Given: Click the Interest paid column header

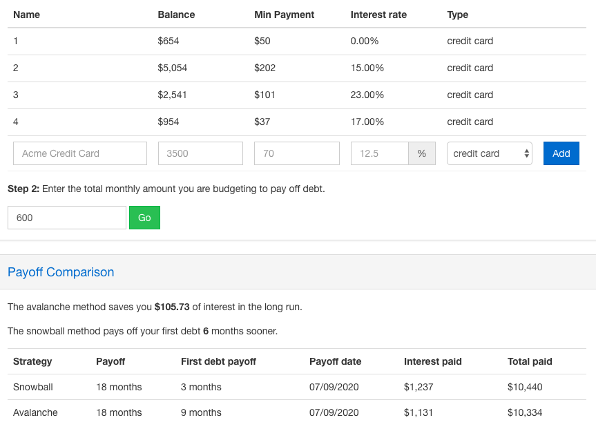Looking at the screenshot, I should click(432, 361).
